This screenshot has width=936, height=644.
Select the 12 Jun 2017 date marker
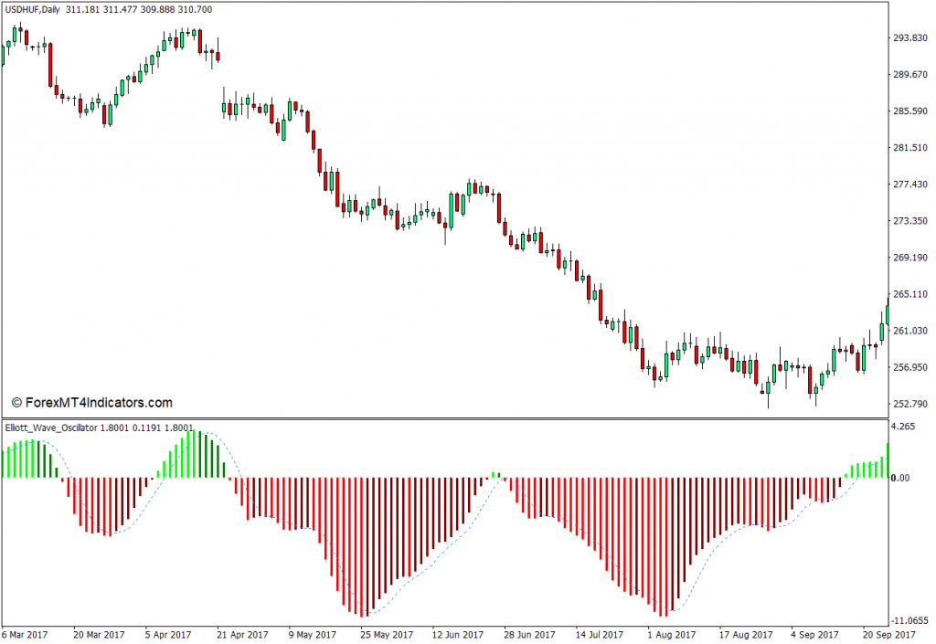click(x=459, y=634)
